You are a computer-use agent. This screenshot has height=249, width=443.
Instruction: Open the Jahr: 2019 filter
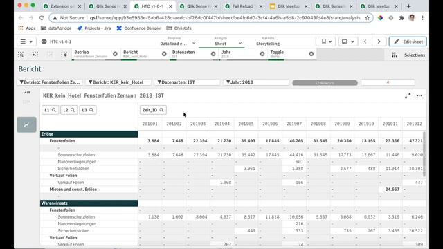click(x=255, y=82)
